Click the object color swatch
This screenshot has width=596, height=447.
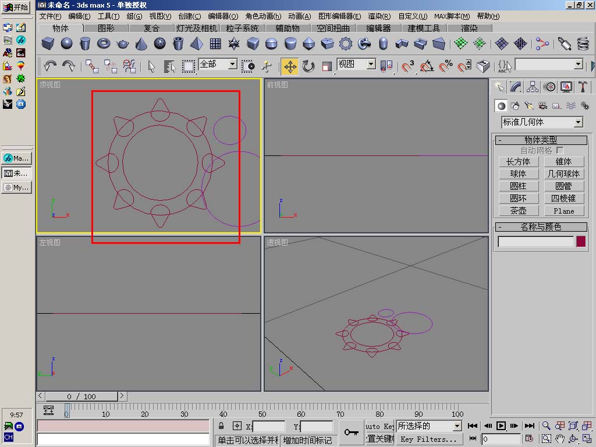pos(581,242)
